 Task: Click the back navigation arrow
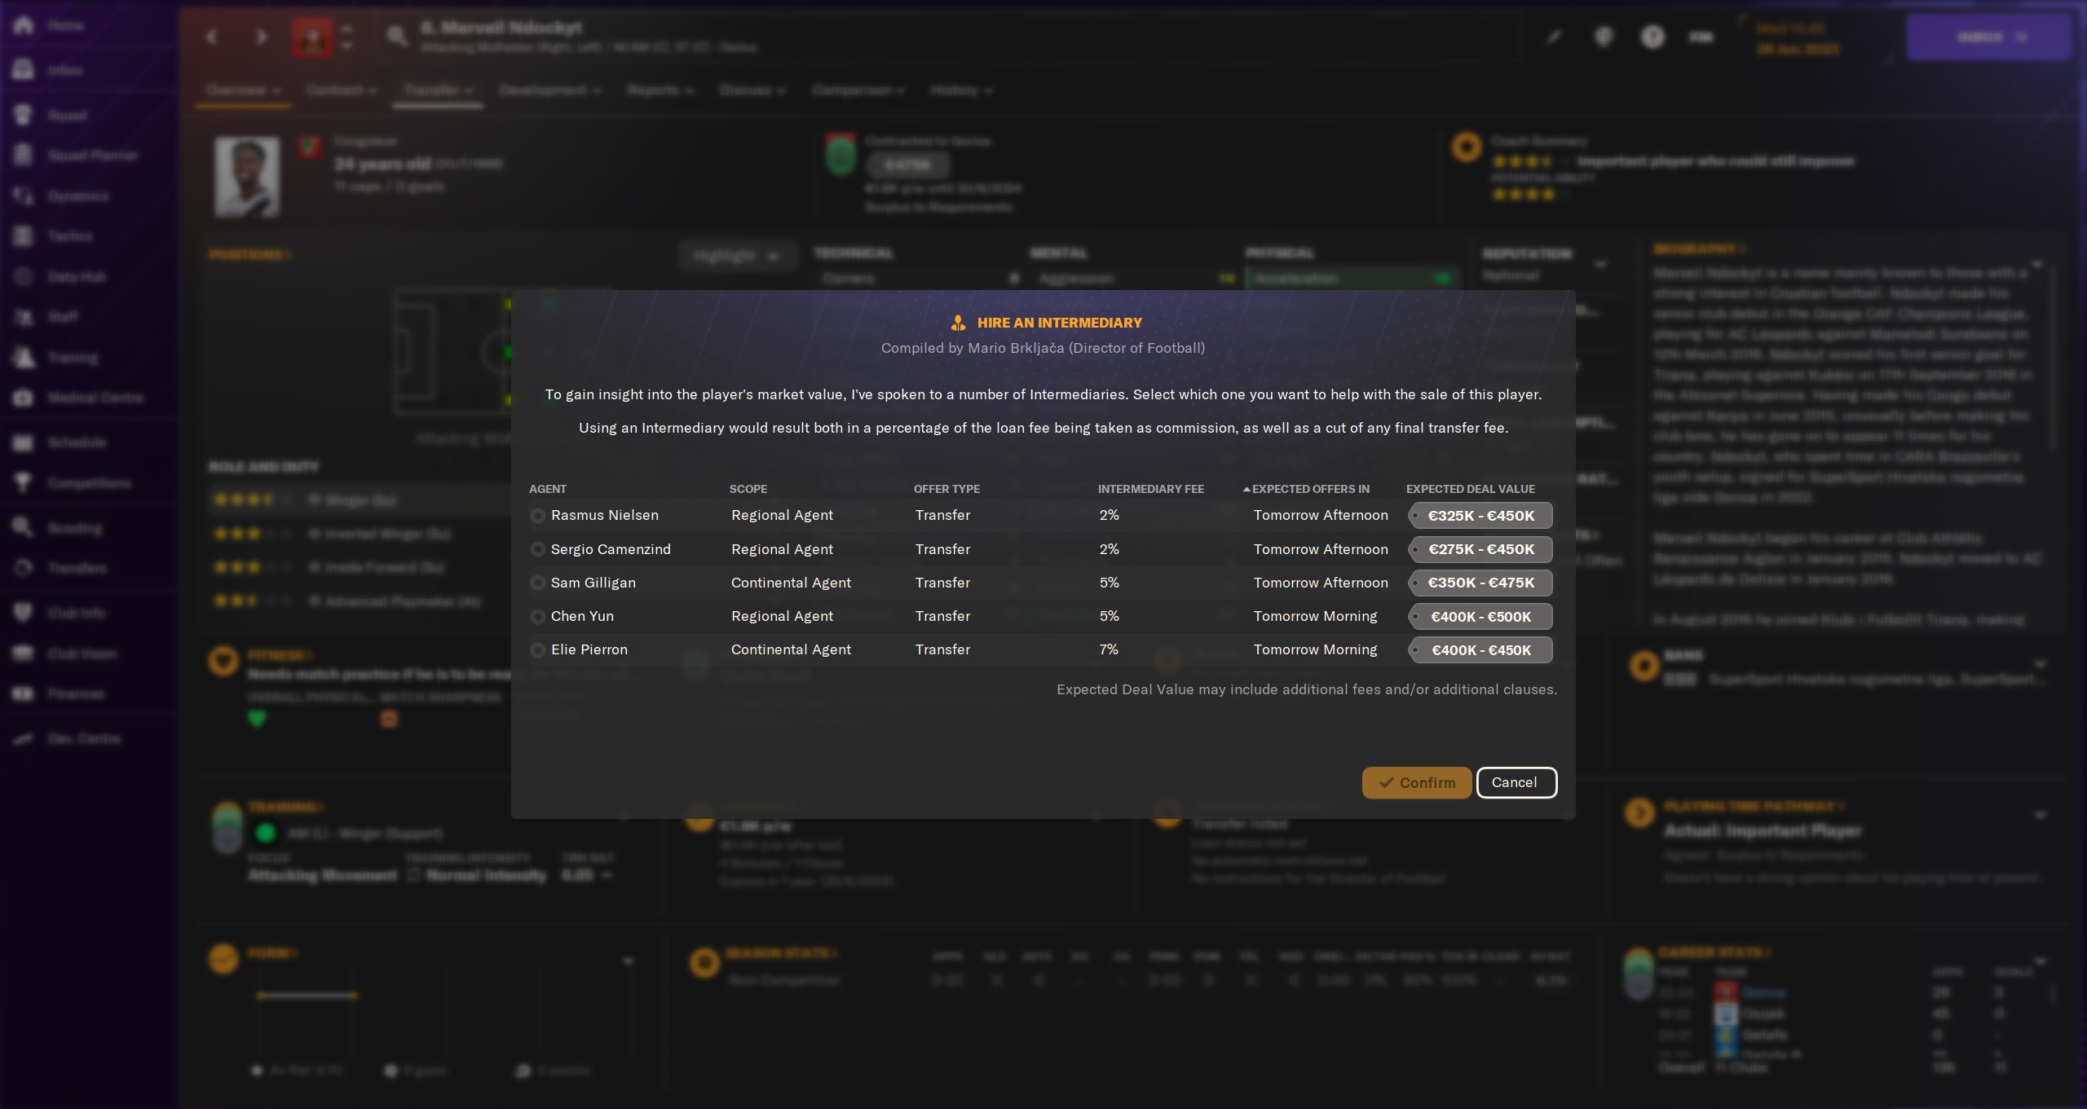coord(212,37)
